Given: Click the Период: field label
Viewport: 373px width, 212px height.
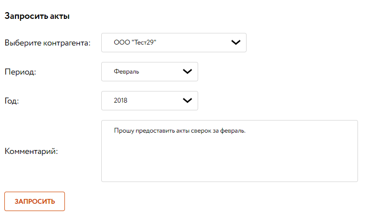Looking at the screenshot, I should point(20,72).
